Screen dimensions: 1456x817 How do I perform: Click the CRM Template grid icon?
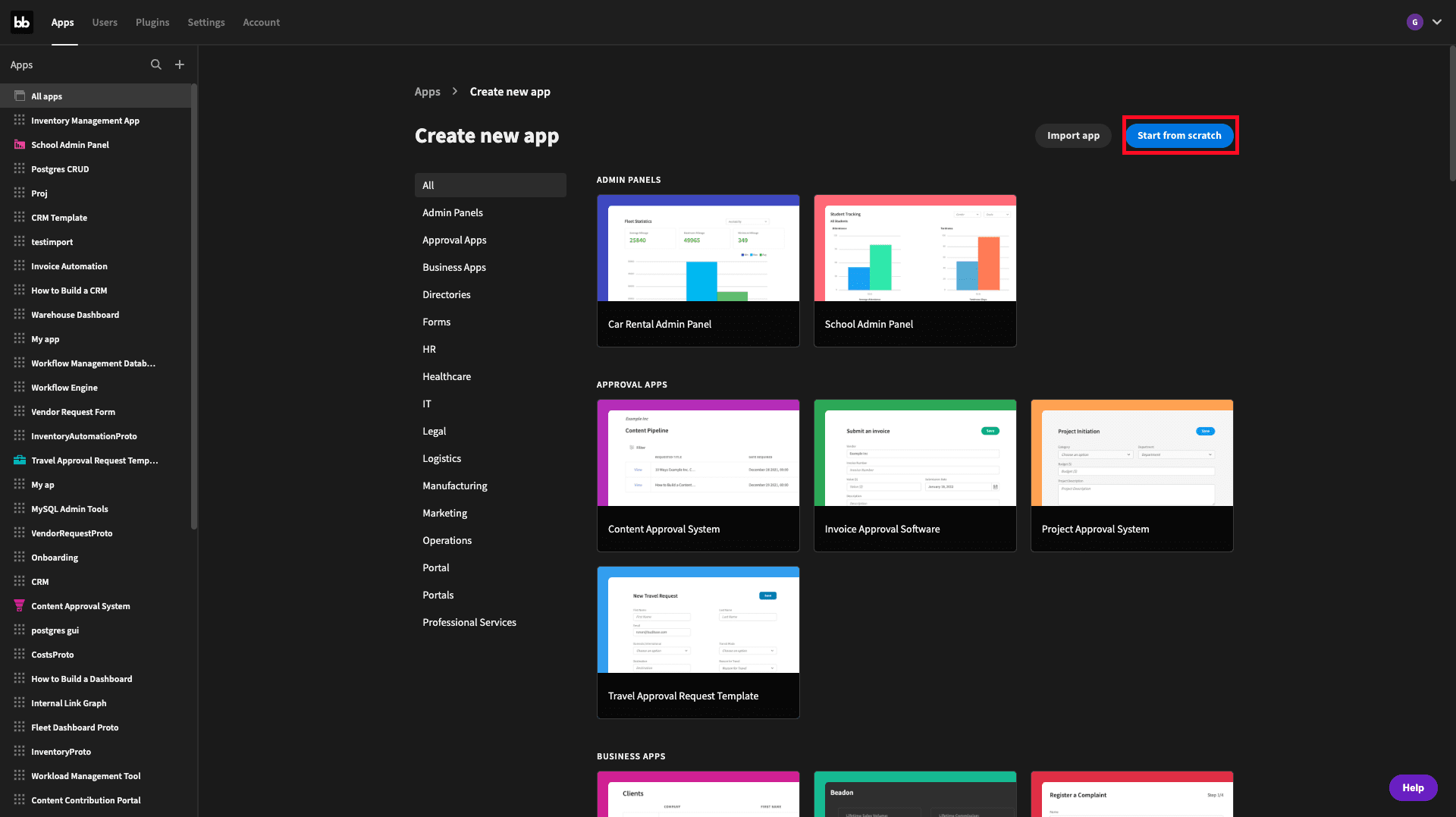tap(20, 218)
